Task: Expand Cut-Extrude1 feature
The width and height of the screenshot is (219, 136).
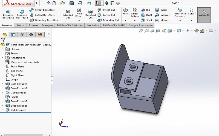Action: pyautogui.click(x=2, y=92)
